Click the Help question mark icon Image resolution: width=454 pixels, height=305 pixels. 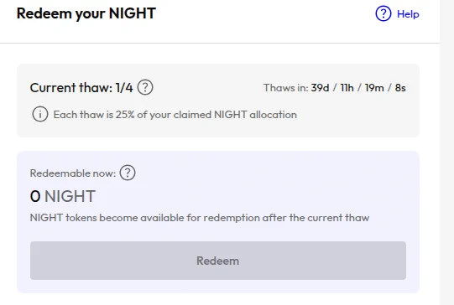coord(383,13)
